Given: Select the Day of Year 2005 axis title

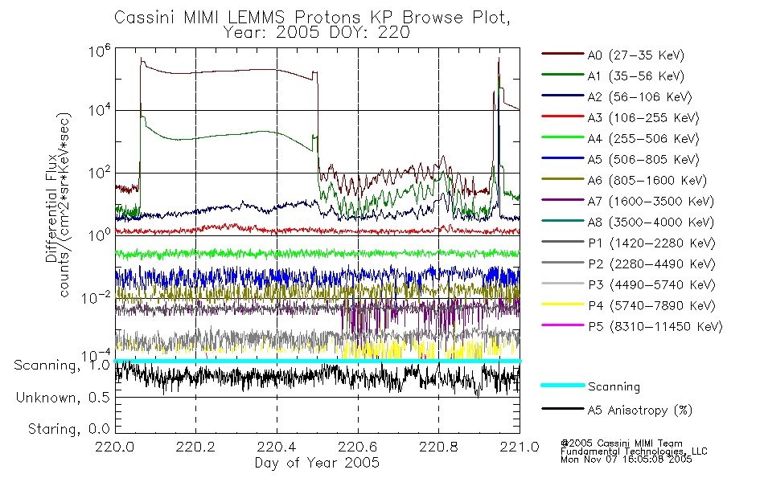Looking at the screenshot, I should [317, 463].
